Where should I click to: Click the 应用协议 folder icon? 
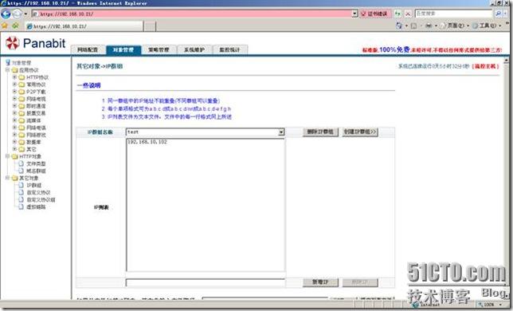pos(14,69)
